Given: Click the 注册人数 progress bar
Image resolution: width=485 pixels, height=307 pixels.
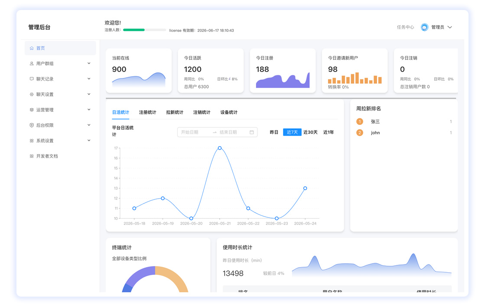Looking at the screenshot, I should tap(144, 30).
